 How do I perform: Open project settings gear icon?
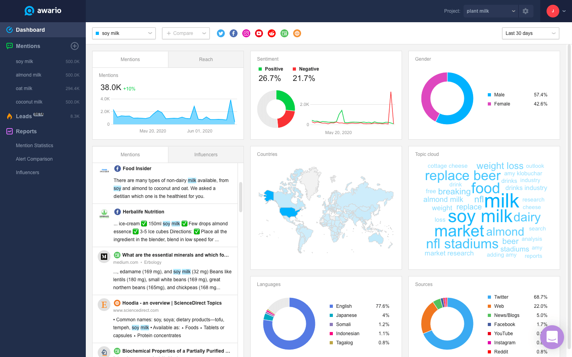pyautogui.click(x=526, y=11)
